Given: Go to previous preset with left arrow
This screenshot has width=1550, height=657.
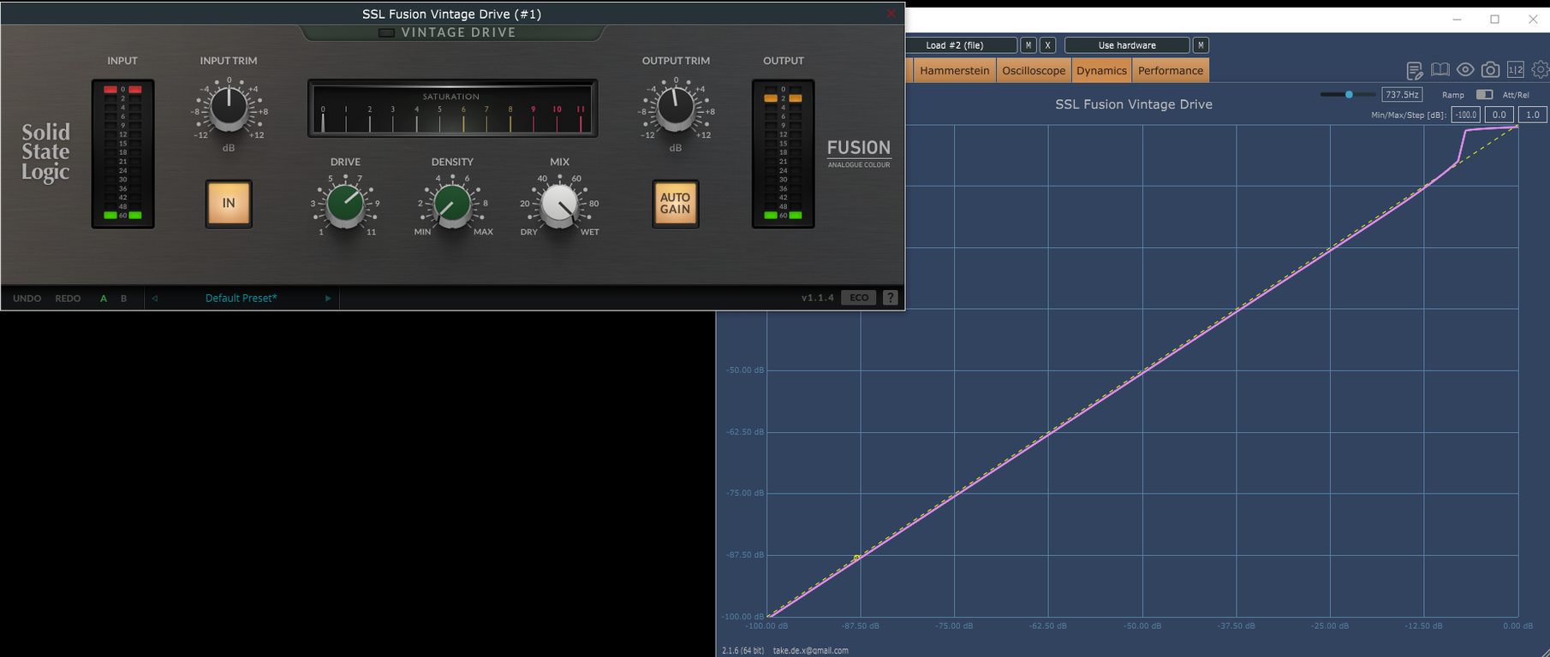Looking at the screenshot, I should coord(155,299).
